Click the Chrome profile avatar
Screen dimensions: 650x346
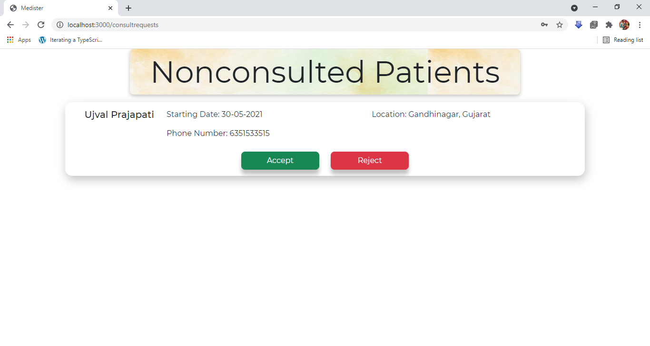624,25
